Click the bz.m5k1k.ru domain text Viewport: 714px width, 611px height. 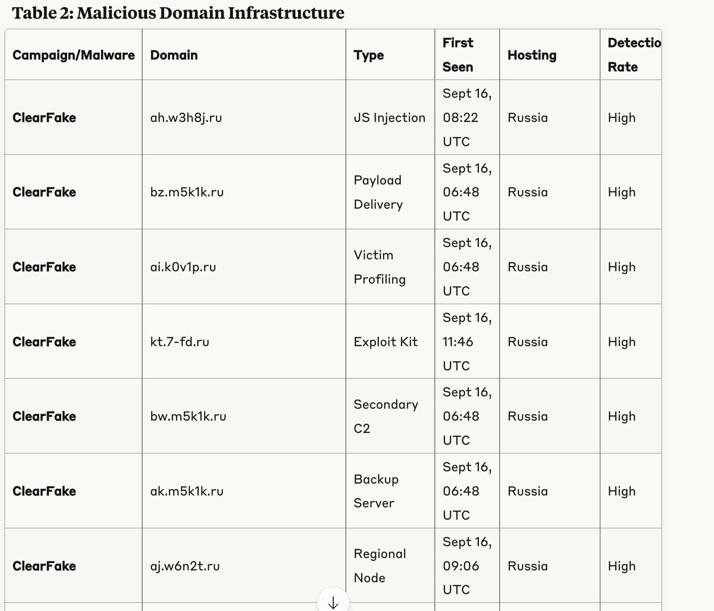point(187,192)
